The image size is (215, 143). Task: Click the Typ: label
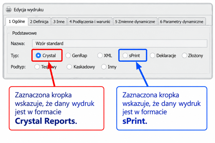point(15,56)
